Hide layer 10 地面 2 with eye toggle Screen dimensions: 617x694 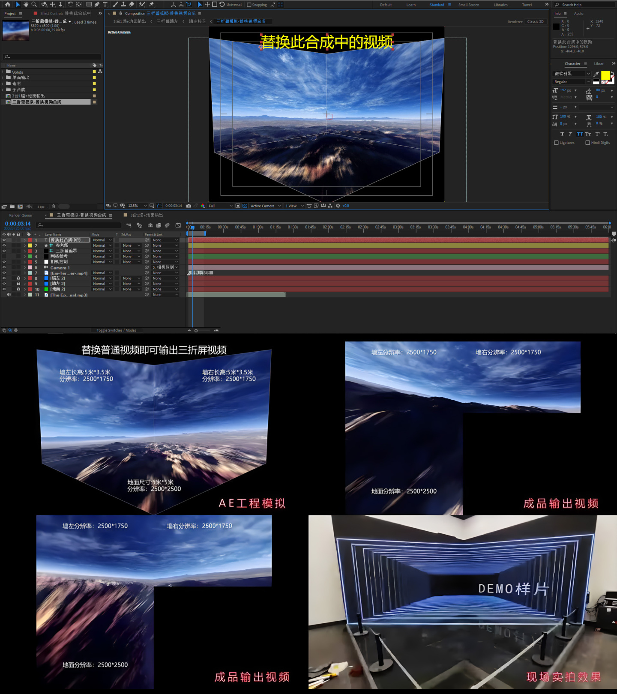(4, 289)
